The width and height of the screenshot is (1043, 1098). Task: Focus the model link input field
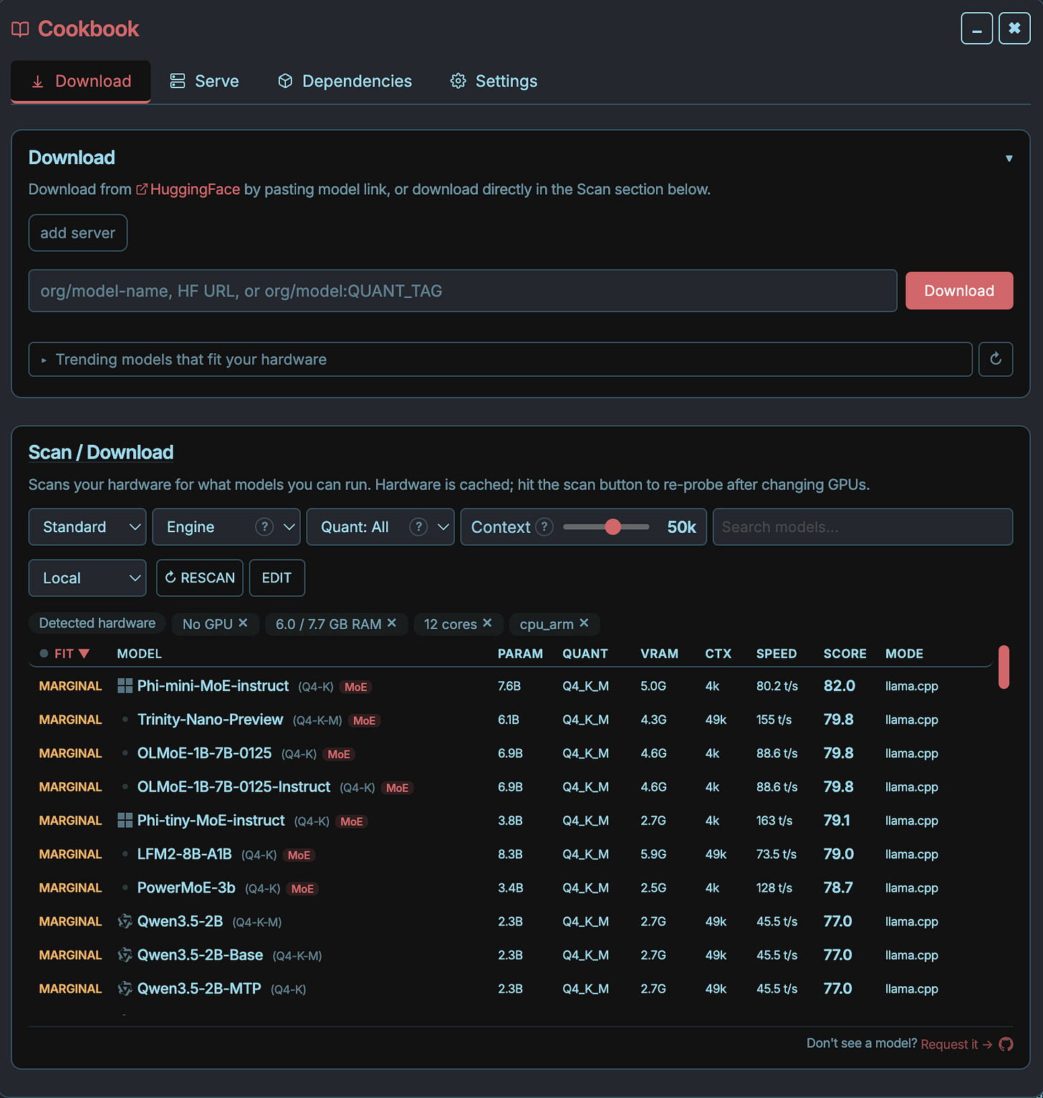(x=463, y=291)
